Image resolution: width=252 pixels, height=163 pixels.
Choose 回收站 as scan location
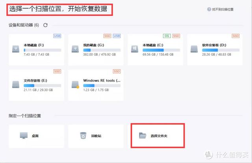[96, 136]
